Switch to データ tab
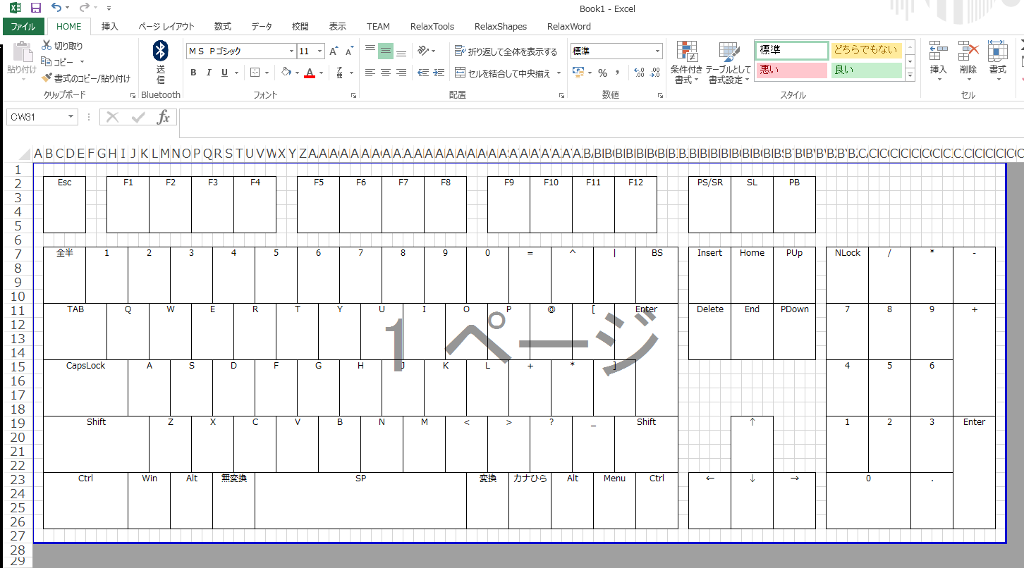Image resolution: width=1024 pixels, height=568 pixels. [262, 27]
